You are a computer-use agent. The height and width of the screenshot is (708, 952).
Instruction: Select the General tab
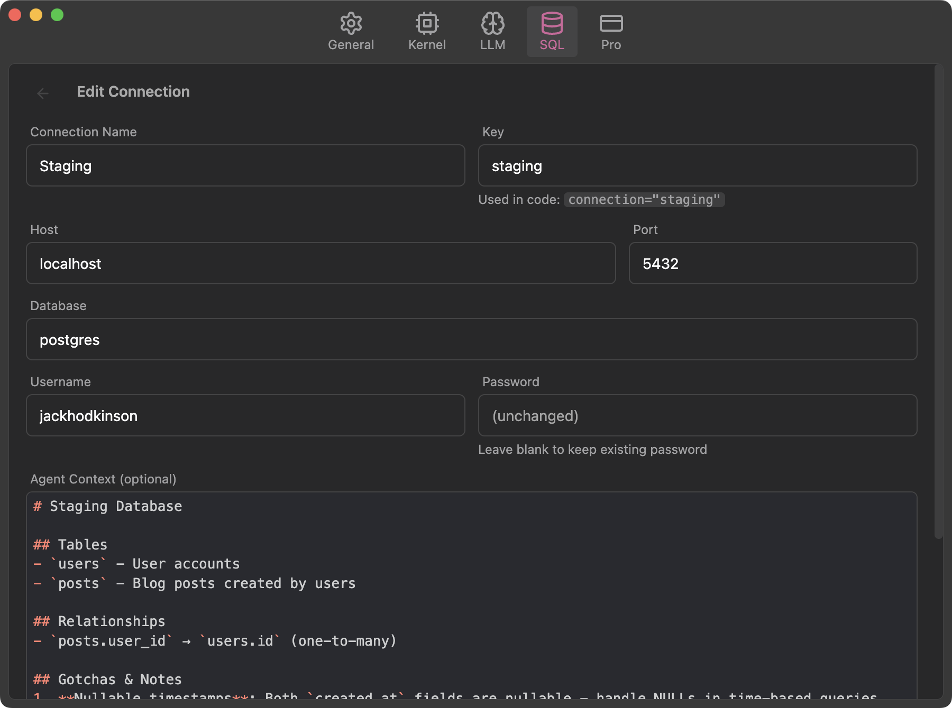(351, 32)
